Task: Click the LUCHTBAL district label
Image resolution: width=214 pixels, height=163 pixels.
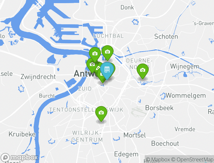Action: [108, 36]
